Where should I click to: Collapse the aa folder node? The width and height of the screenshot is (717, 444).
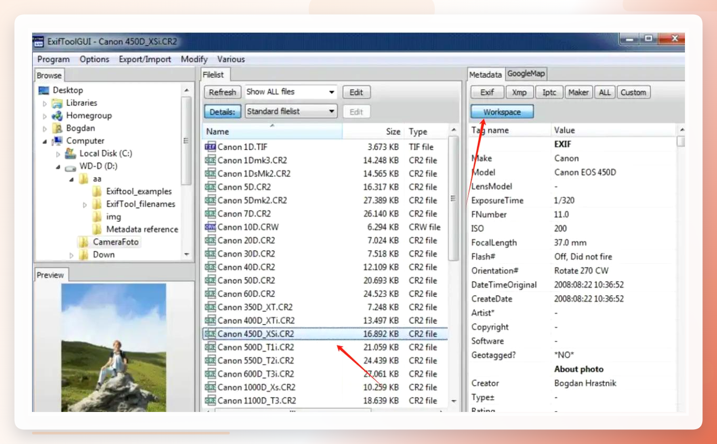(71, 180)
